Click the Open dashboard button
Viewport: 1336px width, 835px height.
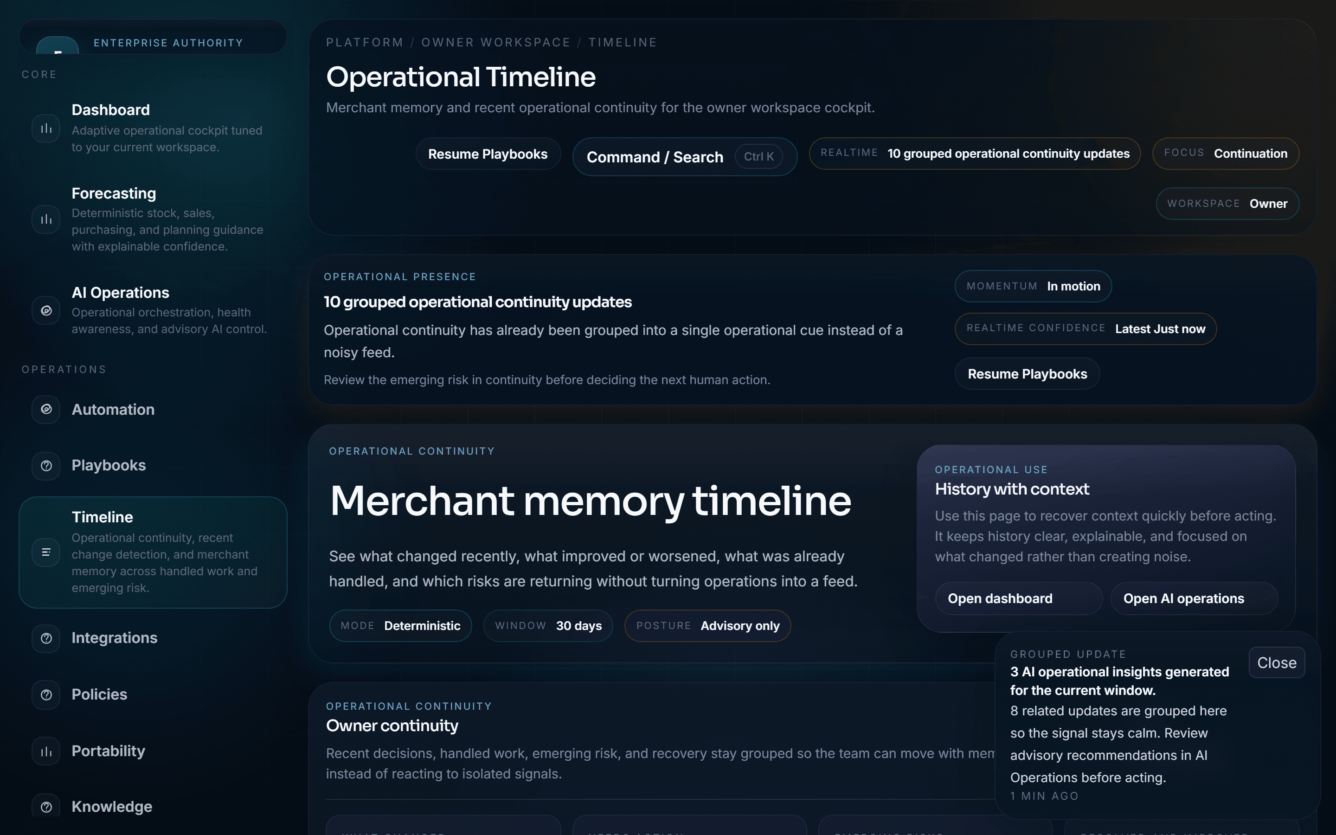pyautogui.click(x=1019, y=598)
